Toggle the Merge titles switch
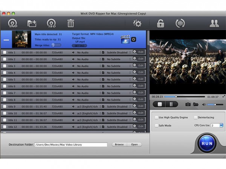Screen dimensions: 226x169 56,45
